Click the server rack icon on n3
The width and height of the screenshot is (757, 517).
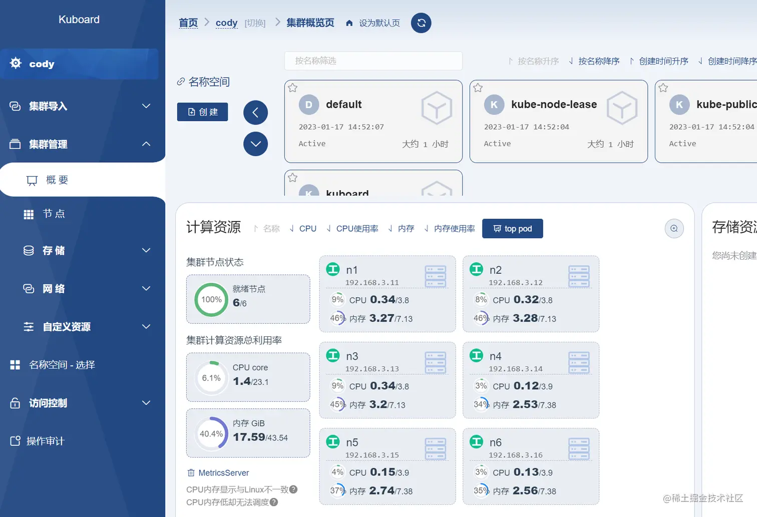[x=436, y=363]
